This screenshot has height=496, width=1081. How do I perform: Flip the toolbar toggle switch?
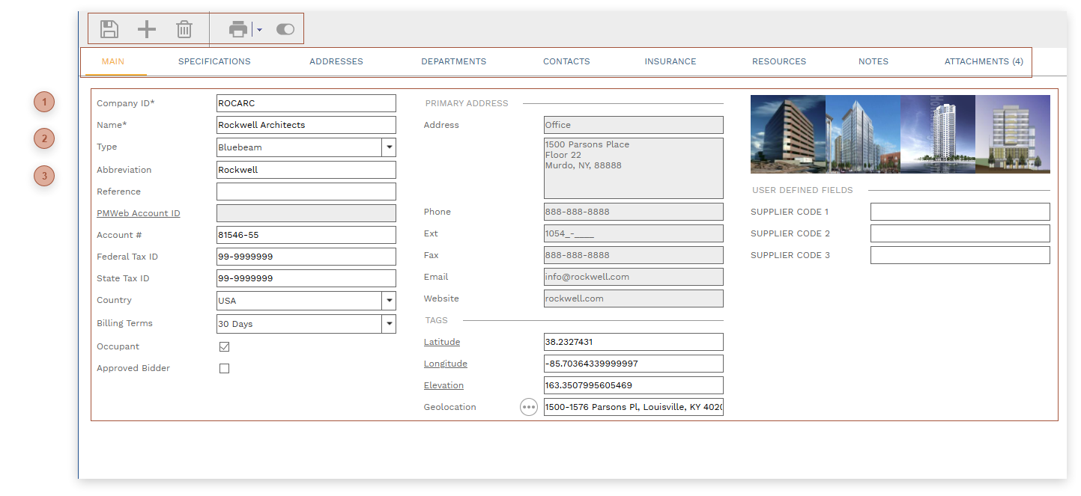[285, 29]
